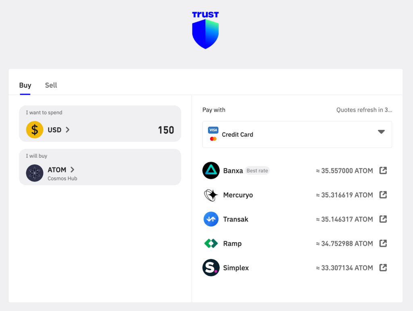Open the ATOM asset selector chevron
413x311 pixels.
point(73,169)
